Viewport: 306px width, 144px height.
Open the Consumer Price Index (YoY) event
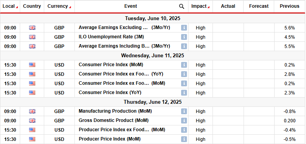110,93
